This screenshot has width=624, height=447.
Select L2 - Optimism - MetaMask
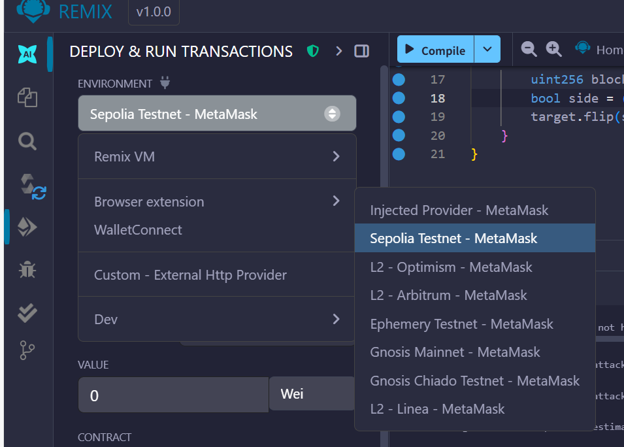click(x=475, y=267)
